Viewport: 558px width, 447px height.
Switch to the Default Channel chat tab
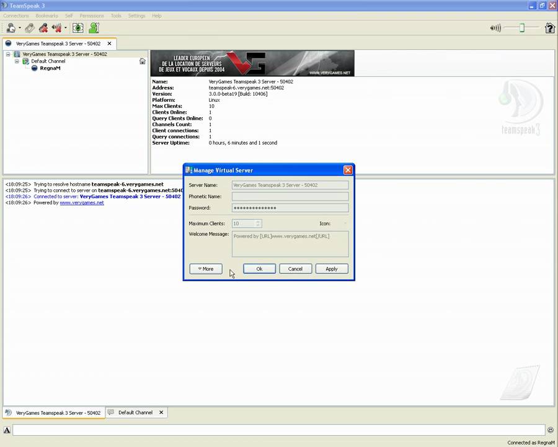click(135, 412)
